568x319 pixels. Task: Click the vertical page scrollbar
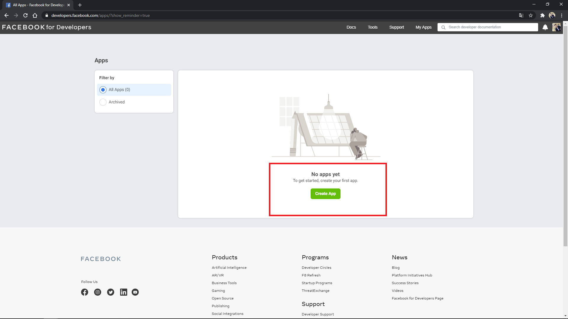pyautogui.click(x=565, y=136)
